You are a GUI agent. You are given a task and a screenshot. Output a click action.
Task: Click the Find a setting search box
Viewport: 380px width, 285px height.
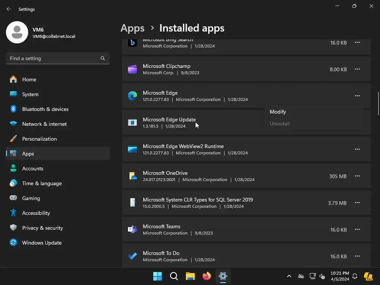(x=54, y=58)
